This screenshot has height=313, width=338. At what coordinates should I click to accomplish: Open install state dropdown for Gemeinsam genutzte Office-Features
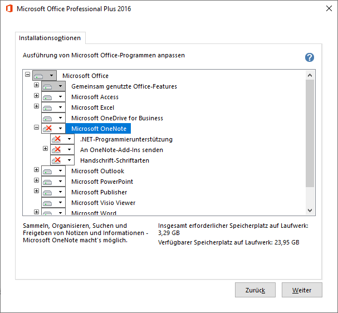click(x=53, y=86)
